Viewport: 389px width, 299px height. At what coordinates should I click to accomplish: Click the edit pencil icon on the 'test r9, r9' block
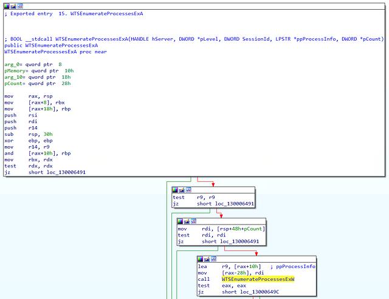182,190
